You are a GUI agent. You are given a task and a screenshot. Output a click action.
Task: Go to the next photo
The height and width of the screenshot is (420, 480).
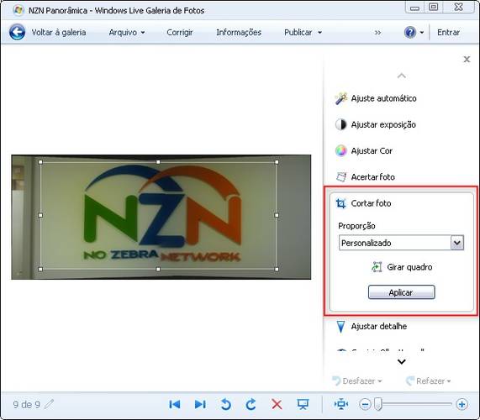tap(200, 404)
